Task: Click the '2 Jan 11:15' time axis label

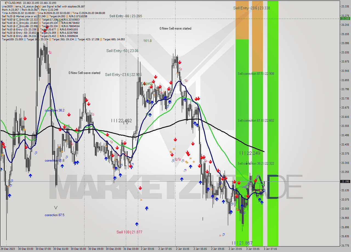Action: (x=183, y=249)
